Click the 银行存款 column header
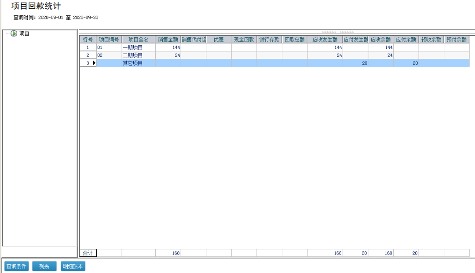 (x=269, y=40)
